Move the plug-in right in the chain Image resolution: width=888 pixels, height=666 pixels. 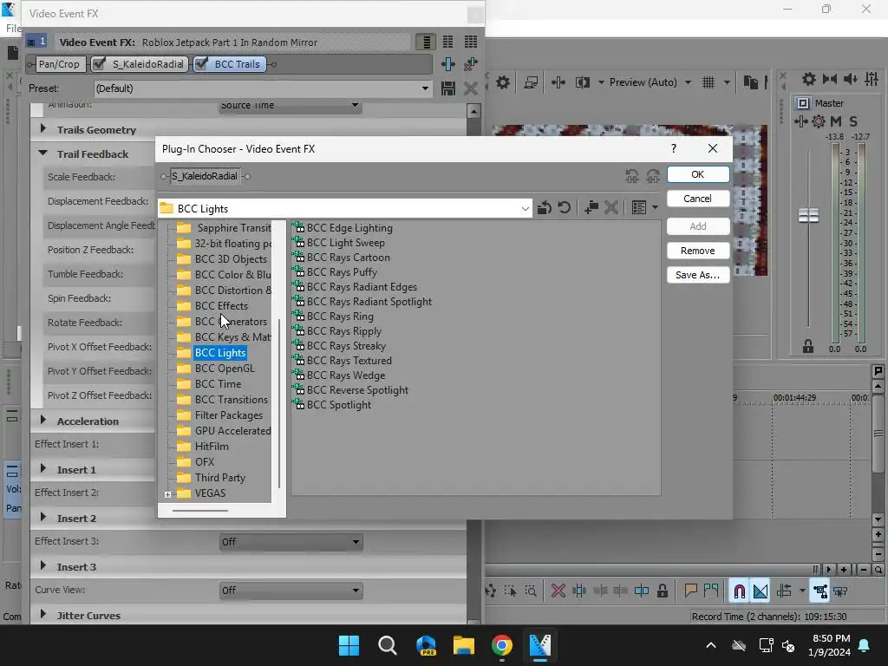(x=653, y=176)
